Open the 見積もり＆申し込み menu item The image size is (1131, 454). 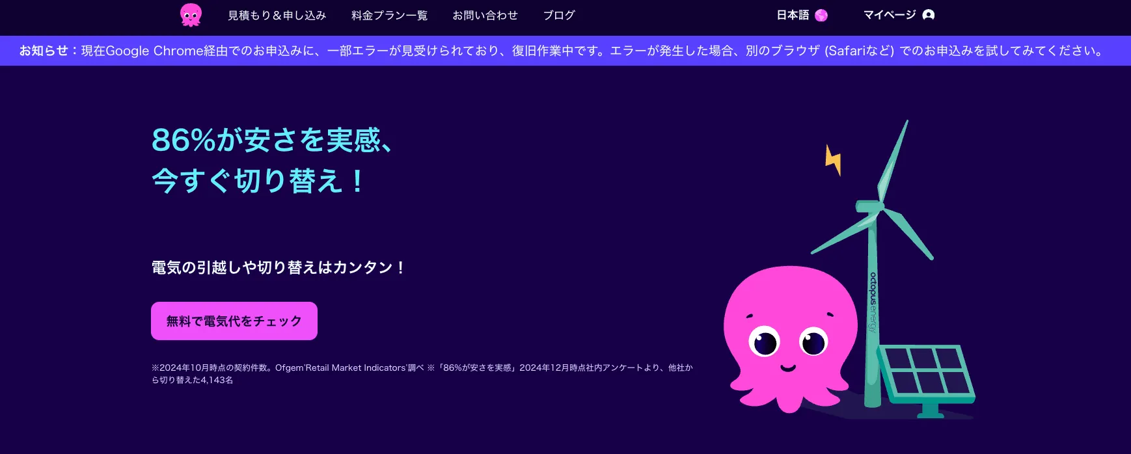(277, 15)
